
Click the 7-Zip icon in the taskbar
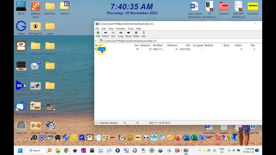click(186, 151)
